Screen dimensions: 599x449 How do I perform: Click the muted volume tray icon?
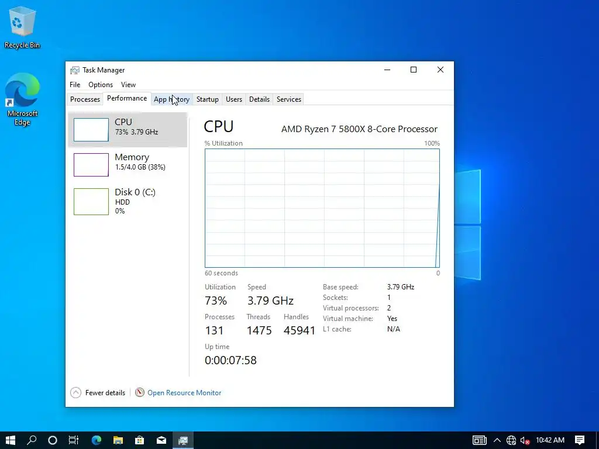(525, 440)
